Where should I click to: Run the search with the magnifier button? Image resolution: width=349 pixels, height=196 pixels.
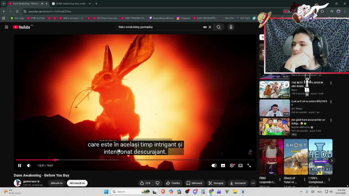point(219,27)
